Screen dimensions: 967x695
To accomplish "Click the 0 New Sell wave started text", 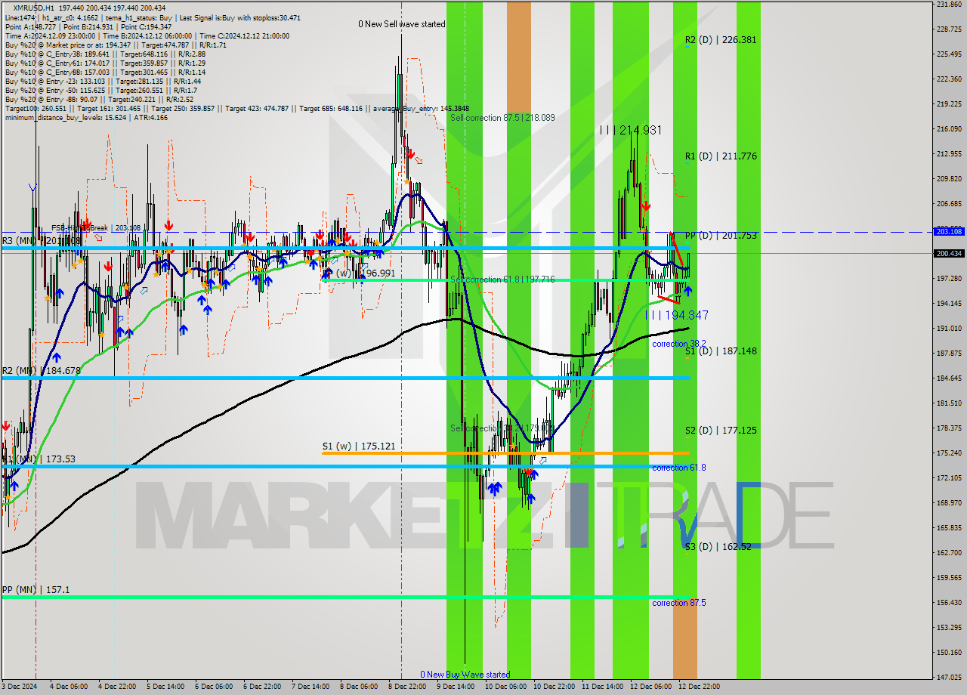I will [402, 24].
